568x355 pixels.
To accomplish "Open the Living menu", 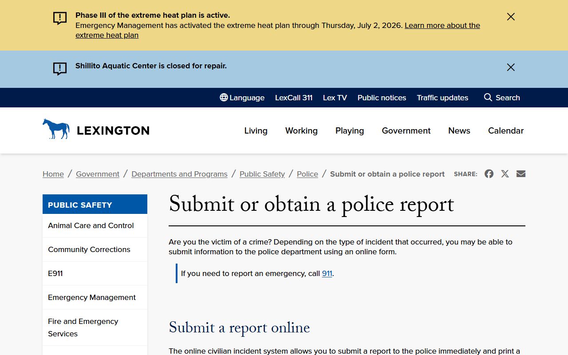I will click(x=256, y=131).
